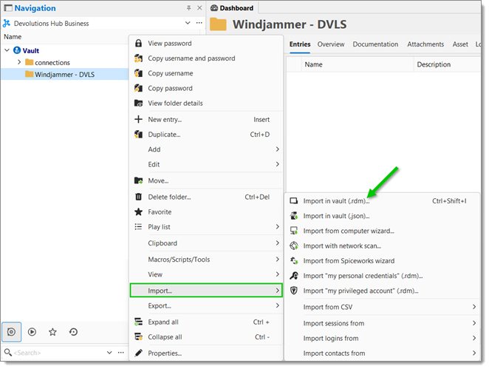This screenshot has height=369, width=489.
Task: Open the View submenu entry
Action: 206,274
